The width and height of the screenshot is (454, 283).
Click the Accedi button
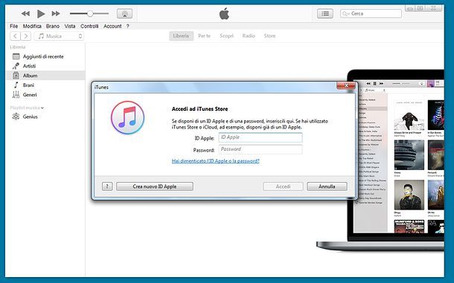point(283,186)
